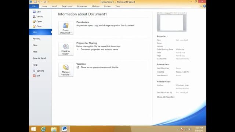The image size is (235, 132).
Task: Open the Protect Document dropdown
Action: coord(66,28)
